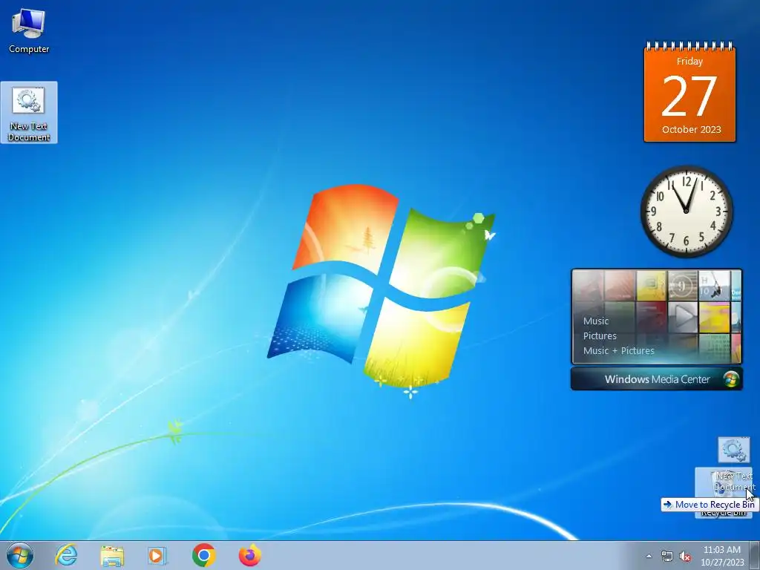Viewport: 760px width, 570px height.
Task: Click the Show desktop button at the taskbar end
Action: [x=755, y=555]
